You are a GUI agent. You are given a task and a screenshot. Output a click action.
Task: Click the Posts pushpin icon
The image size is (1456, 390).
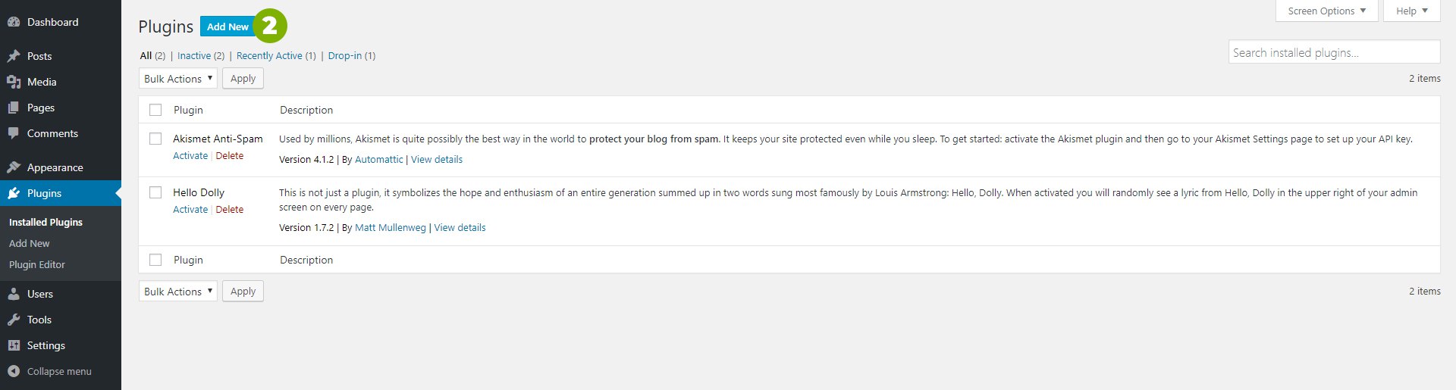coord(14,56)
